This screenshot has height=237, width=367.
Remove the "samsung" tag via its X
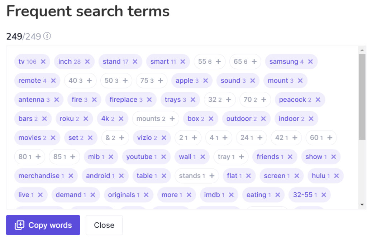pos(310,62)
